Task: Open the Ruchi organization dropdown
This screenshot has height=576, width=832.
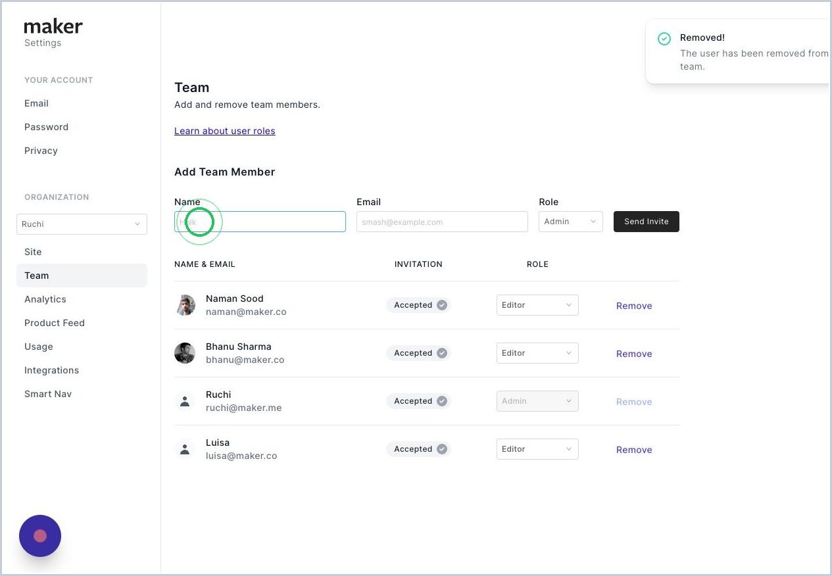Action: click(82, 224)
